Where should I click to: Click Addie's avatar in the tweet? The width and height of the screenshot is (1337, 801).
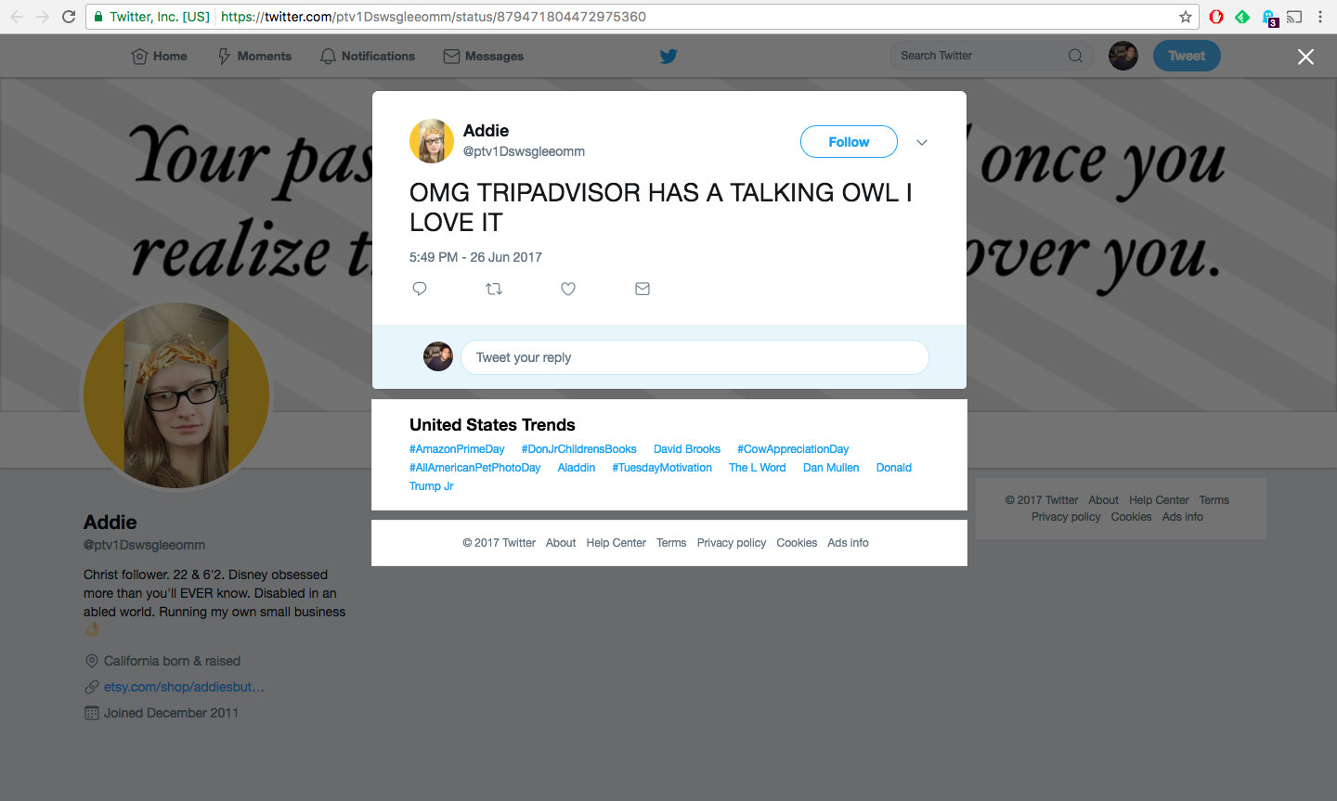432,141
